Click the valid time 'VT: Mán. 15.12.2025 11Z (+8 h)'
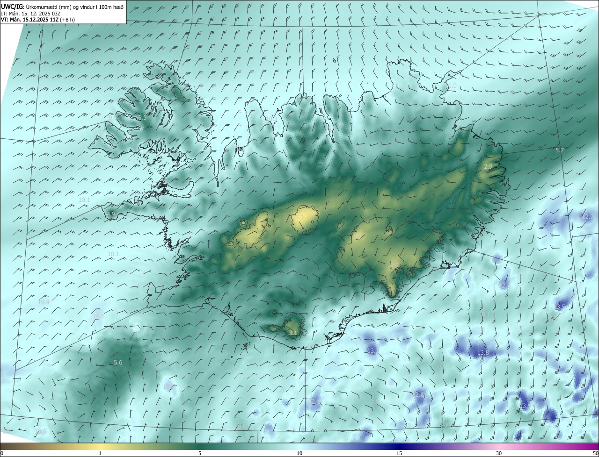The height and width of the screenshot is (457, 599). coord(38,20)
